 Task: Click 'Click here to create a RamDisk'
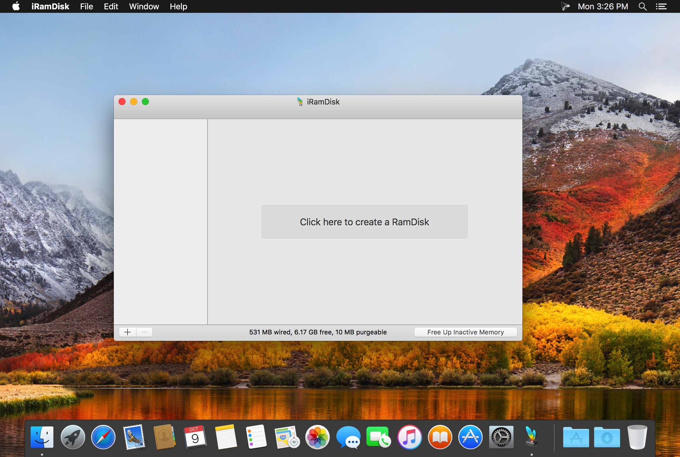[x=364, y=222]
